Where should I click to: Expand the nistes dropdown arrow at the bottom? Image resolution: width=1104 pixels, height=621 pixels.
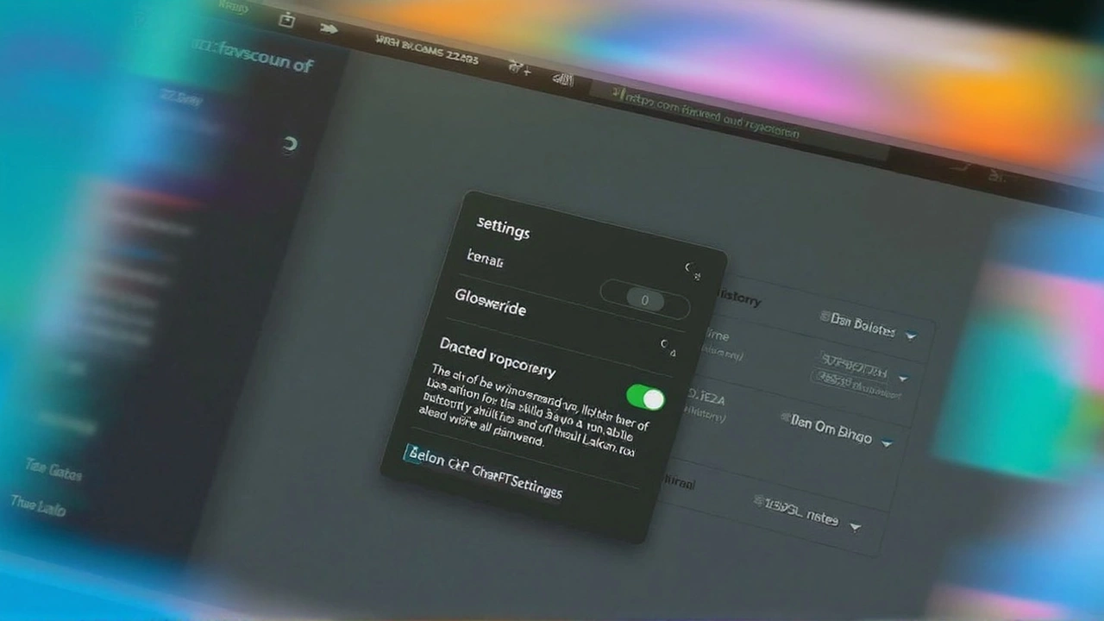point(855,526)
